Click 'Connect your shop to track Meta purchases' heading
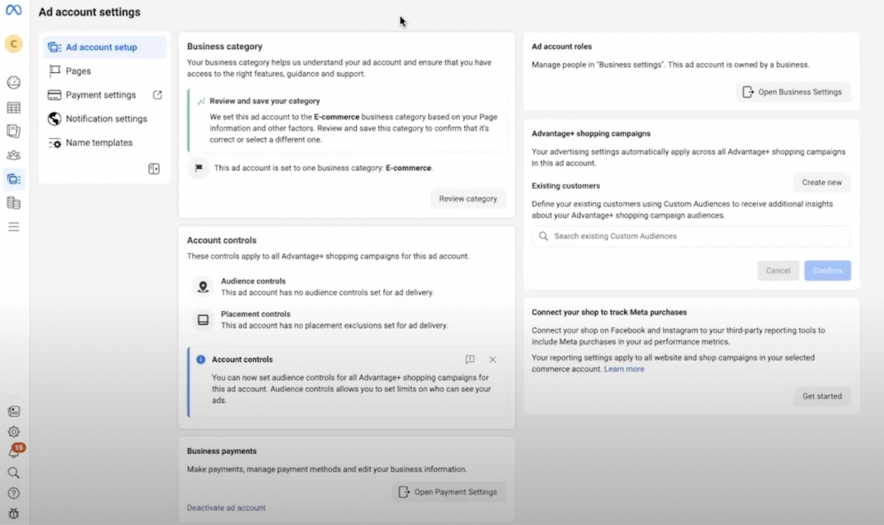Image resolution: width=884 pixels, height=525 pixels. click(x=609, y=312)
